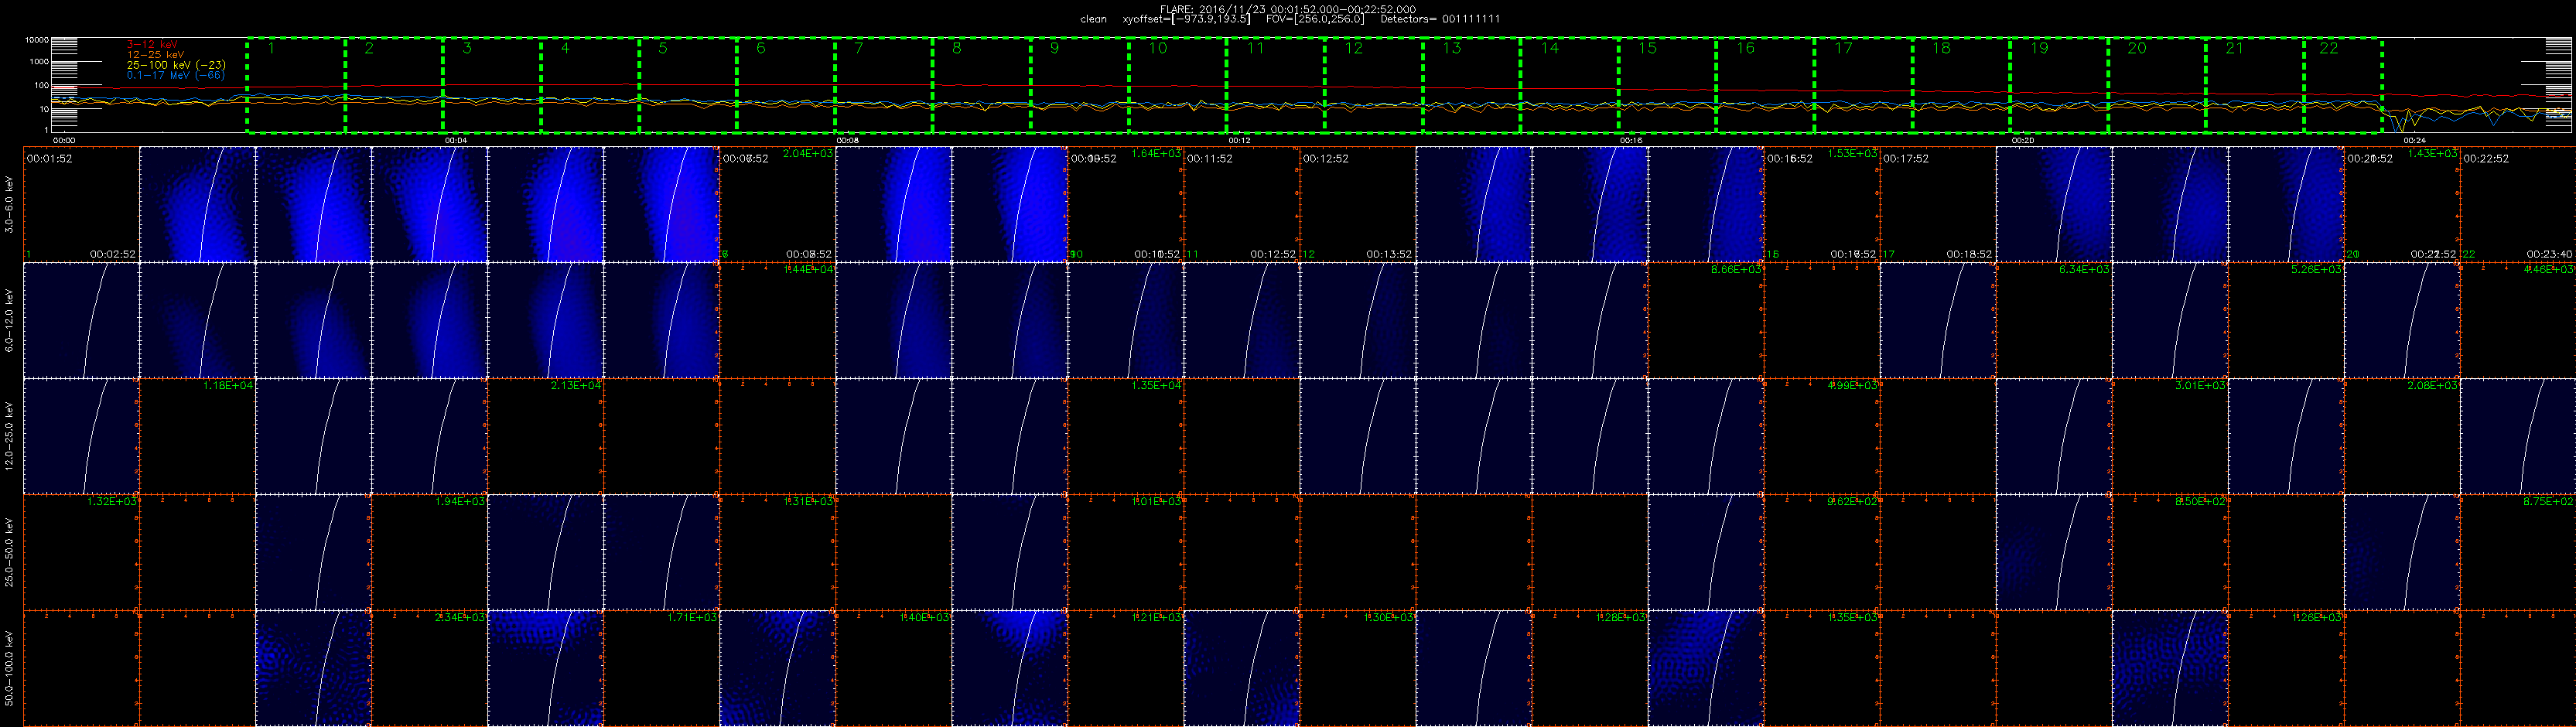Click the yellow '25-100 keV (-23)' legend label
2576x727 pixels.
tap(176, 65)
